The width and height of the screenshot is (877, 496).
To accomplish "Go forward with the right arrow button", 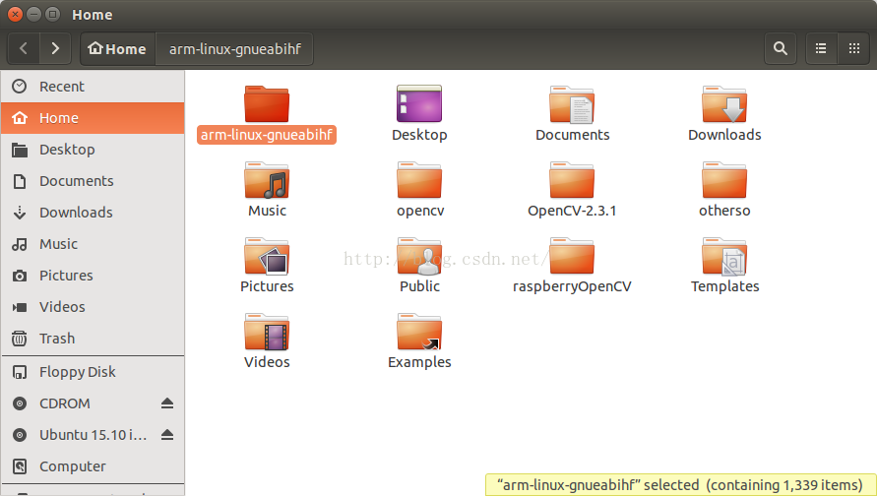I will click(x=55, y=48).
